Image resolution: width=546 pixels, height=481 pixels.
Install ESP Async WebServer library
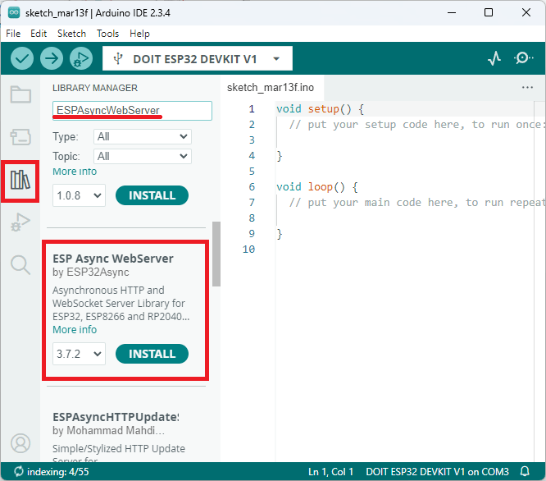coord(152,354)
